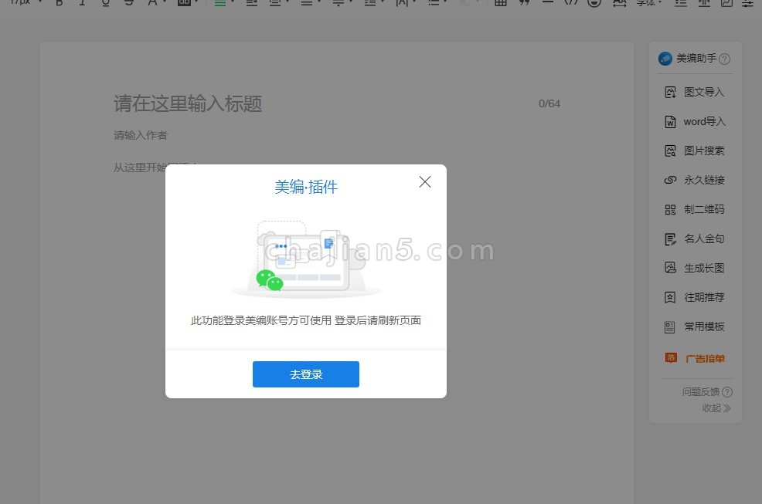
Task: Open 名人金句 famous quotes tool
Action: [x=695, y=239]
